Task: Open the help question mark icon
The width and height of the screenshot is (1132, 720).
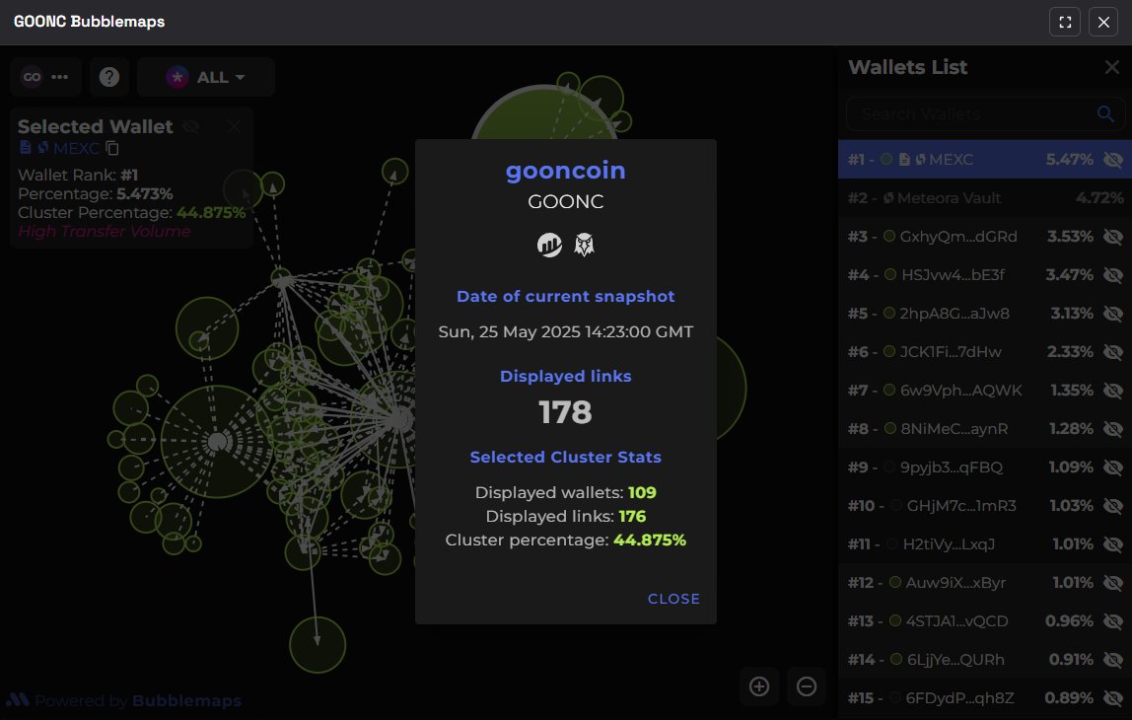Action: [109, 77]
